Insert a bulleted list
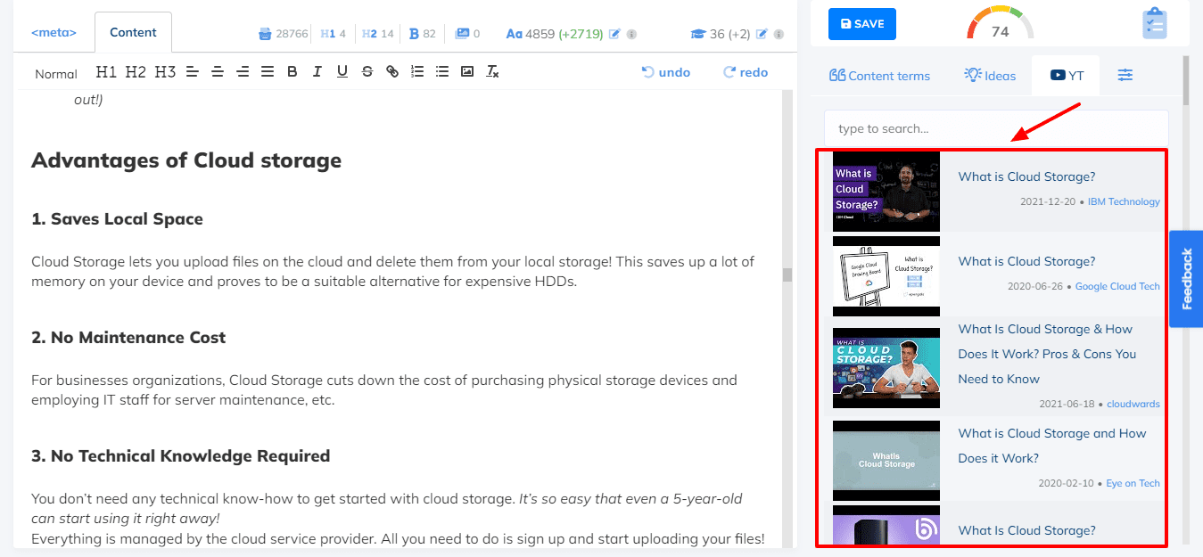The width and height of the screenshot is (1203, 557). pos(441,72)
